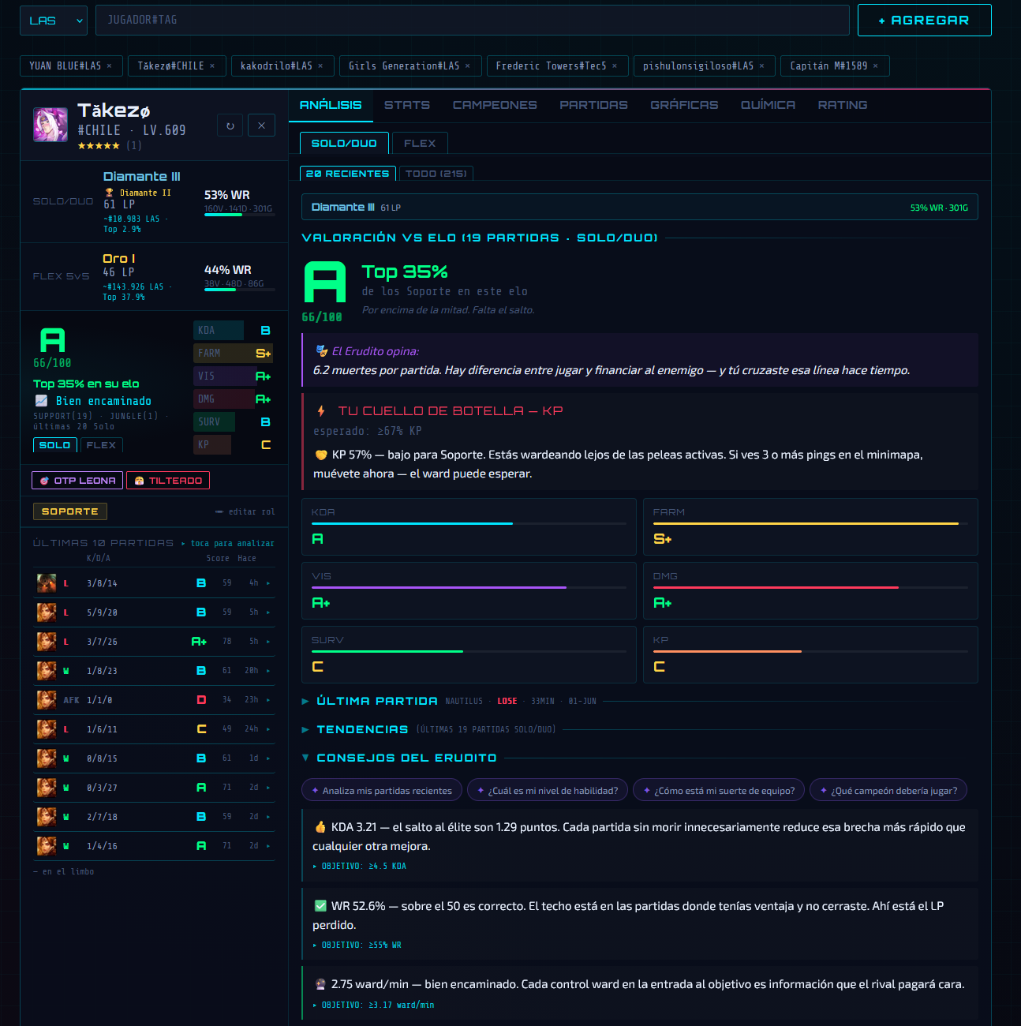Screen dimensions: 1021x1026
Task: Click the OTP LEONA badge
Action: click(x=77, y=480)
